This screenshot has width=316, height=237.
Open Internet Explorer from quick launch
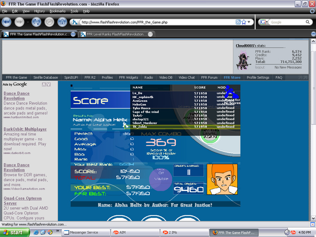(36, 232)
